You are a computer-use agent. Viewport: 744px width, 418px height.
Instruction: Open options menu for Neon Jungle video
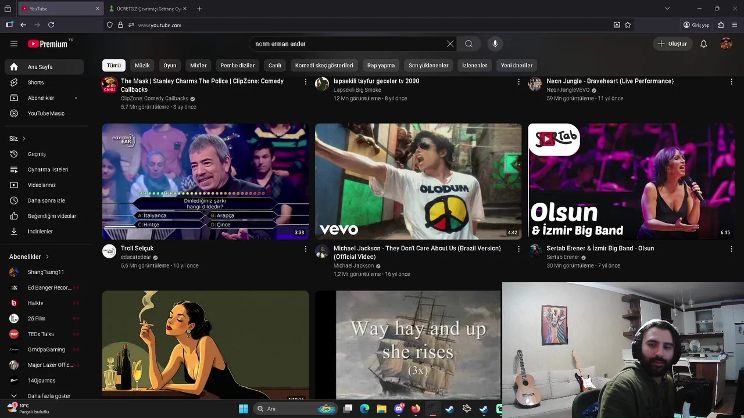pyautogui.click(x=731, y=82)
